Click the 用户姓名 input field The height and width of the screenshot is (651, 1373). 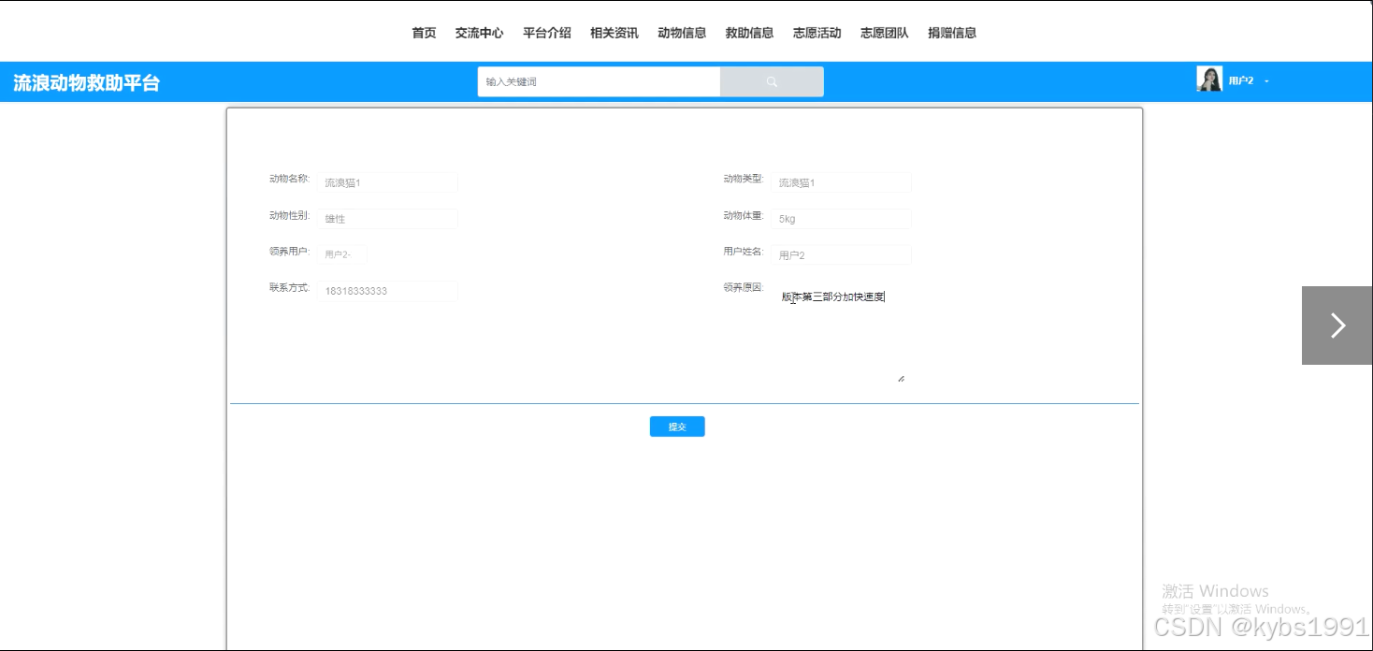pos(841,254)
